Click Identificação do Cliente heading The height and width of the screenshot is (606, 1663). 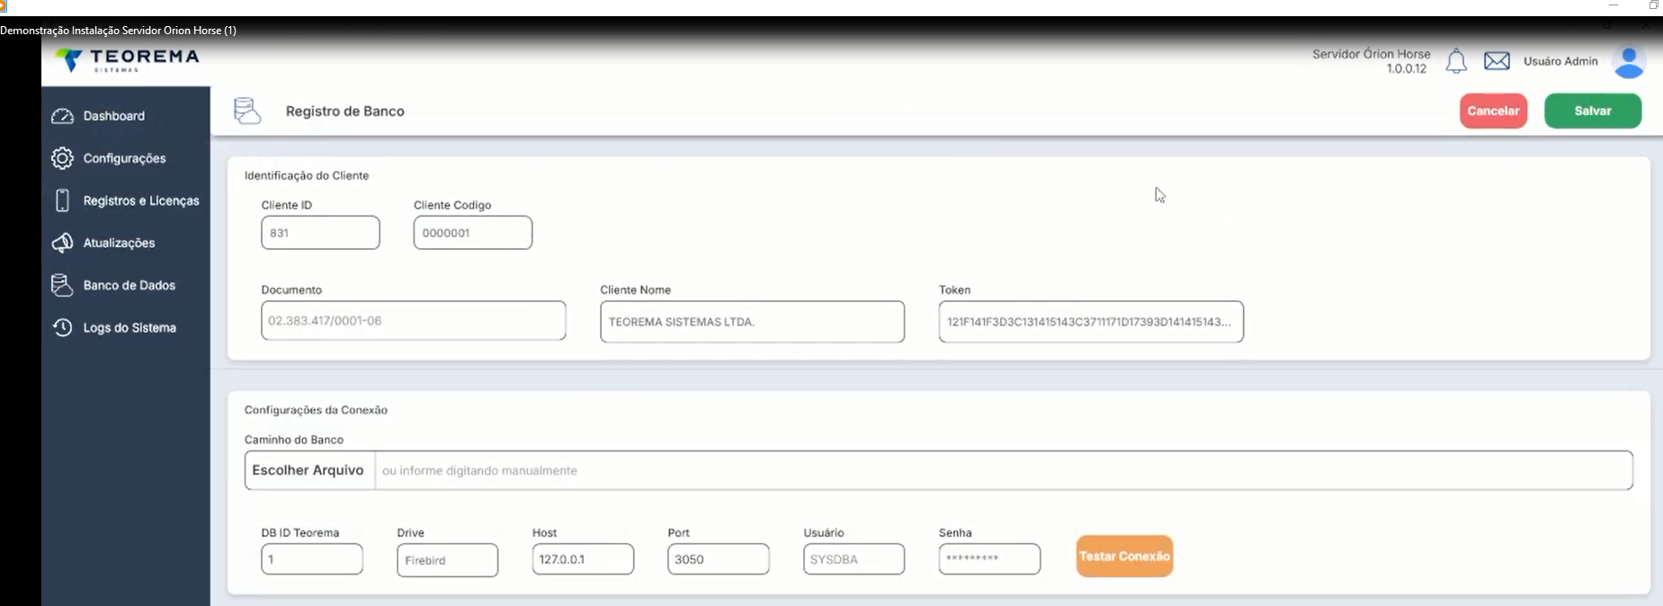[x=307, y=175]
